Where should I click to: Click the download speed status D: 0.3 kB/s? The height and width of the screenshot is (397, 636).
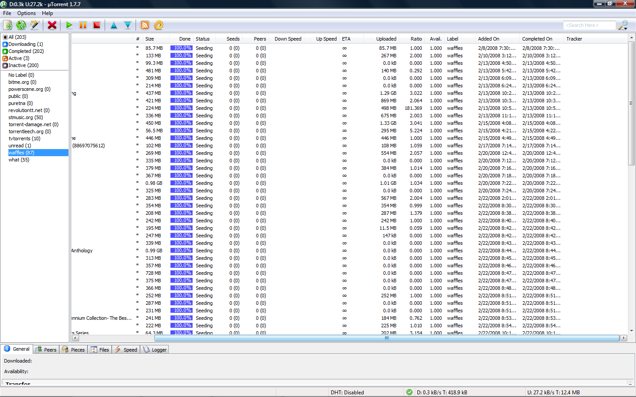442,392
